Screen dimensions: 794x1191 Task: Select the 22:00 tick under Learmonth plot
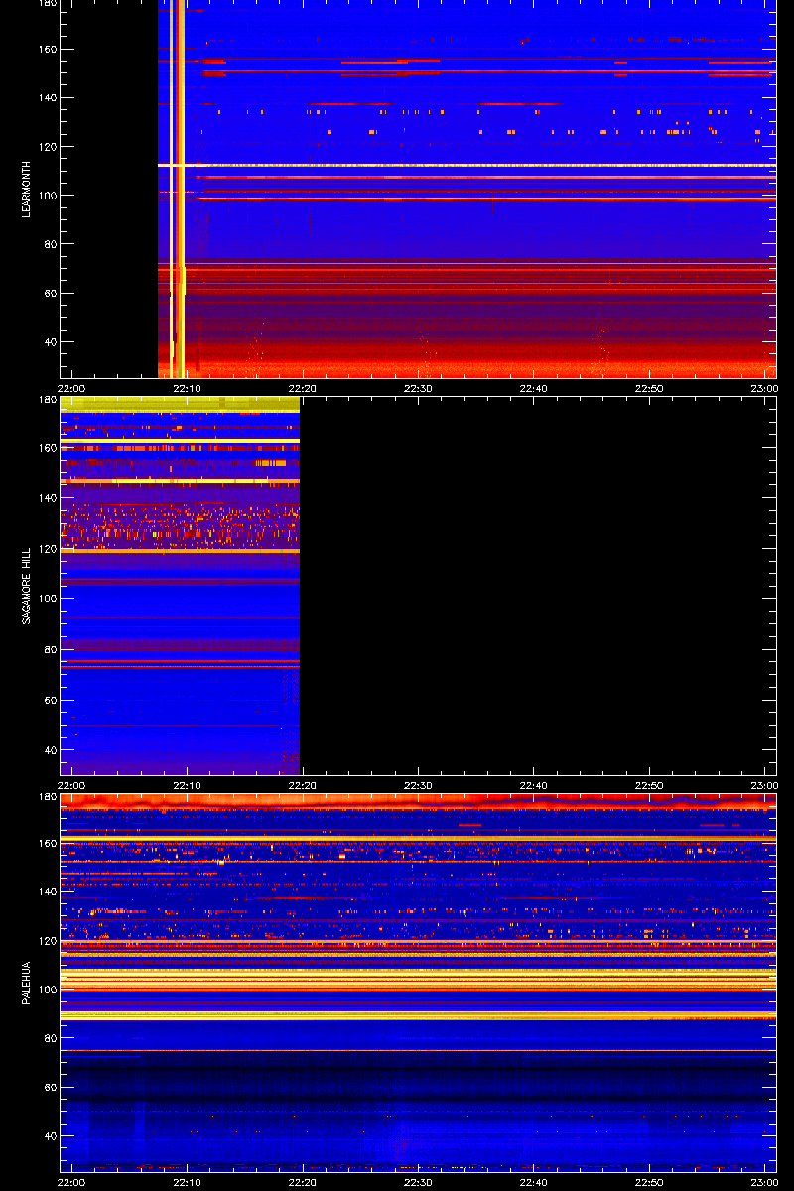tap(70, 388)
